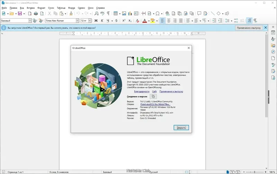Open the Благодарности link

(x=142, y=91)
